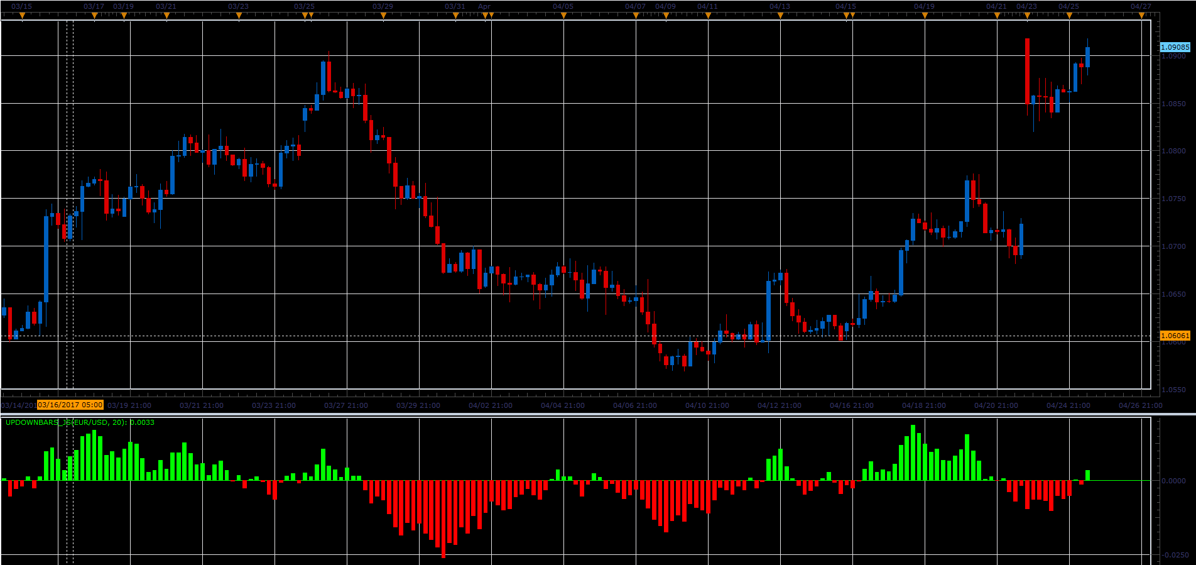
Task: Click the 1.0650 price axis label
Action: click(1174, 294)
